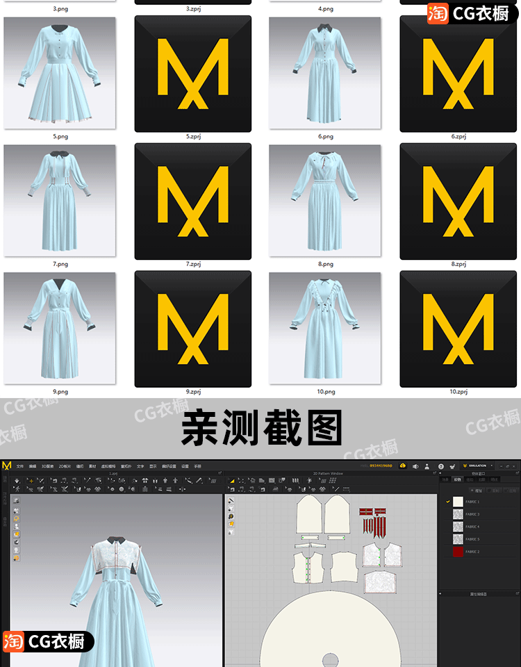Open the 手册 menu

point(198,466)
